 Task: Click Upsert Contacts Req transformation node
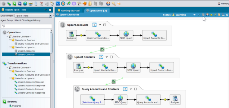(105, 67)
